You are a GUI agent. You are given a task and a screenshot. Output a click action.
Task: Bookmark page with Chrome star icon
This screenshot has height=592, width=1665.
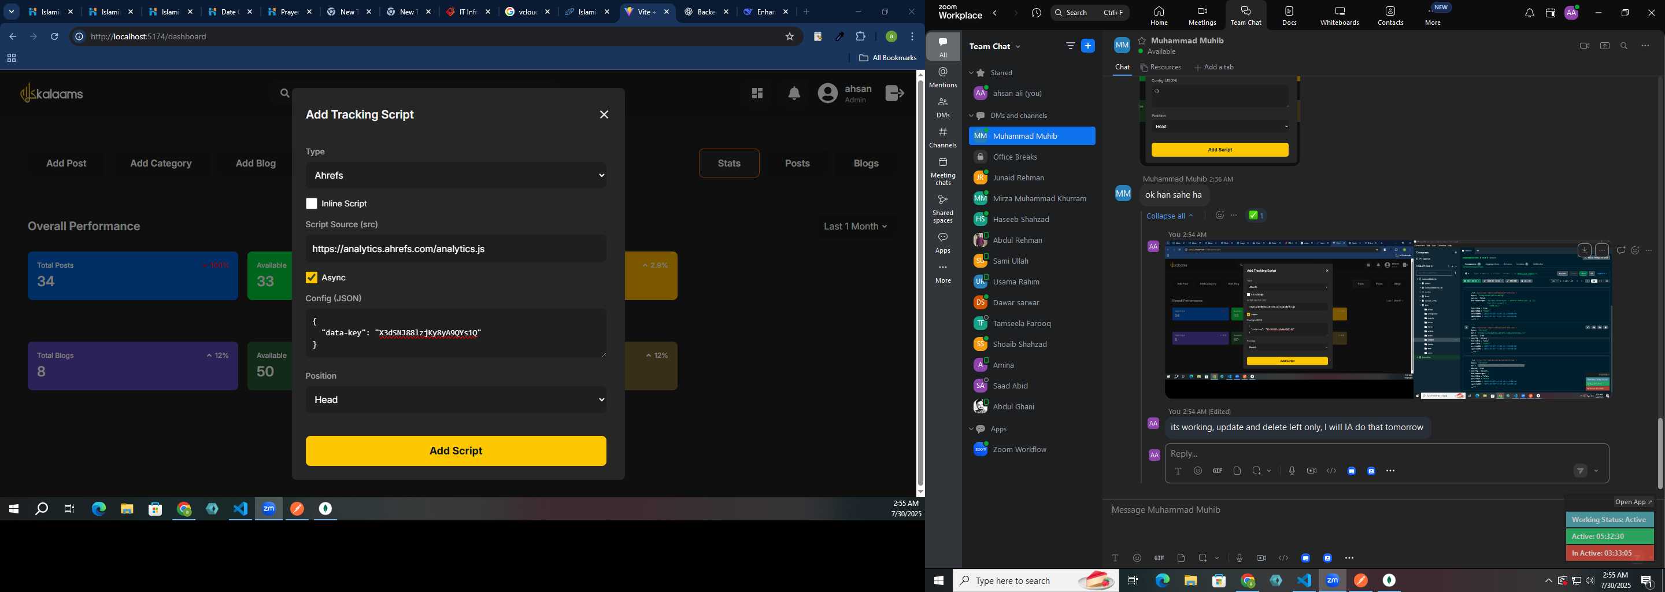pyautogui.click(x=789, y=37)
